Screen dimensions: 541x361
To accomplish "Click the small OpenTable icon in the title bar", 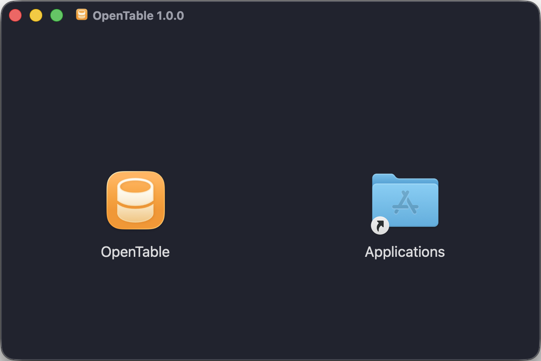I will [82, 15].
